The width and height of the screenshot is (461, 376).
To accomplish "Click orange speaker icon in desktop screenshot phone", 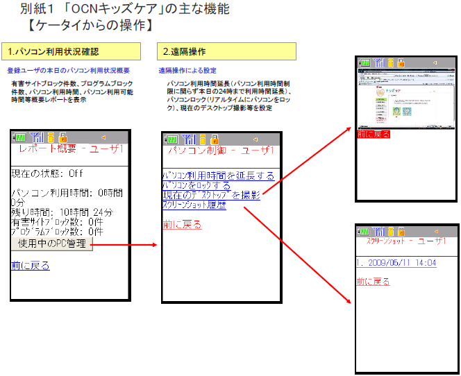I will tap(435, 62).
